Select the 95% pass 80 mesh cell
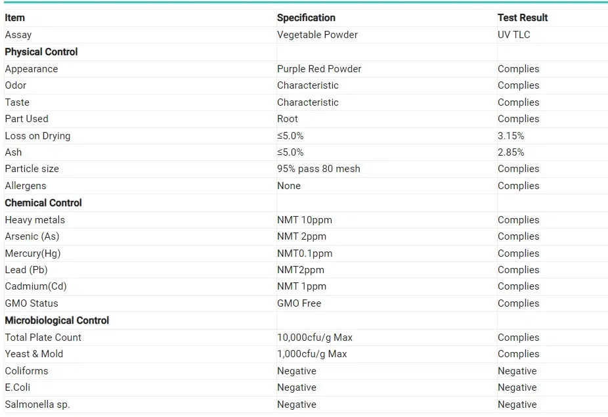The height and width of the screenshot is (417, 608). pos(318,169)
